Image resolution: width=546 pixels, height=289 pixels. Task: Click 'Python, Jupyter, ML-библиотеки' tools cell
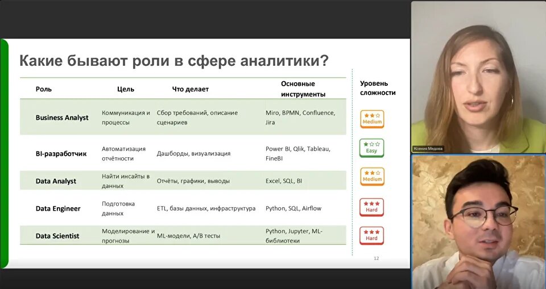coord(294,236)
